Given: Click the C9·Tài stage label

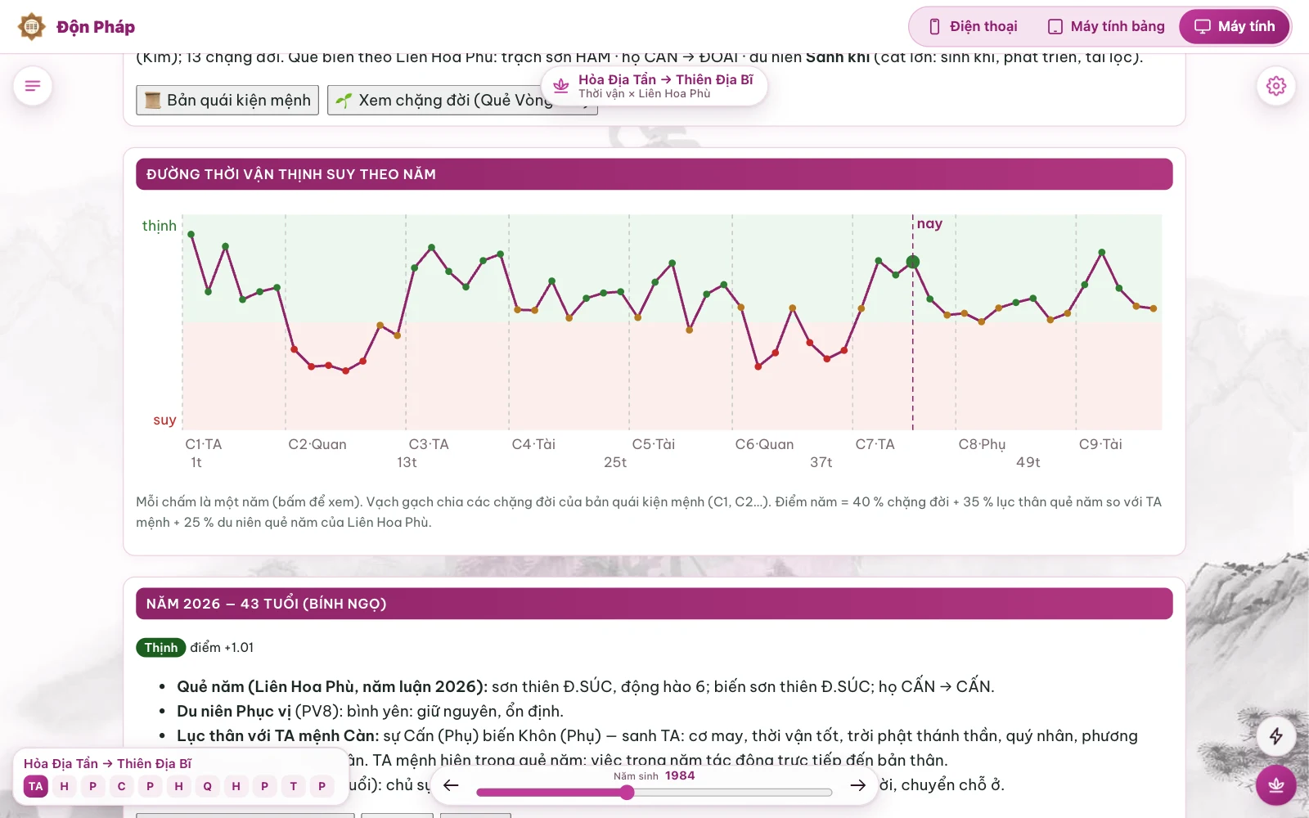Looking at the screenshot, I should click(1100, 444).
